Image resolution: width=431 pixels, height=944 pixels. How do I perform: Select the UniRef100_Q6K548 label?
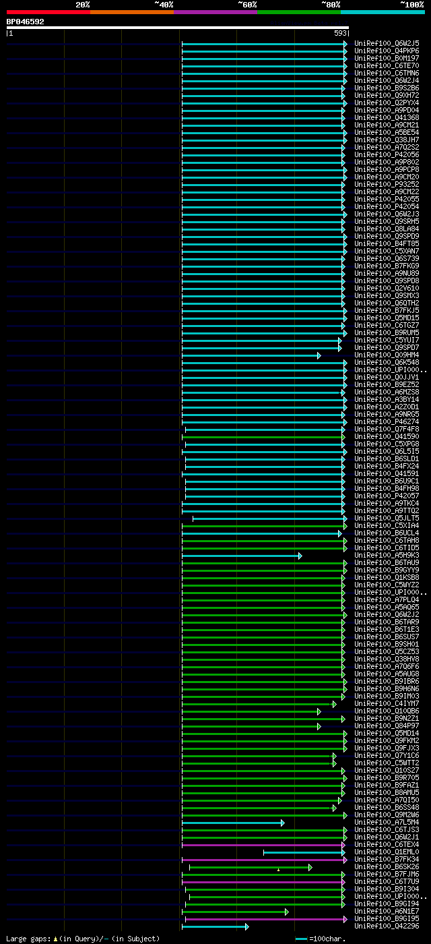387,362
